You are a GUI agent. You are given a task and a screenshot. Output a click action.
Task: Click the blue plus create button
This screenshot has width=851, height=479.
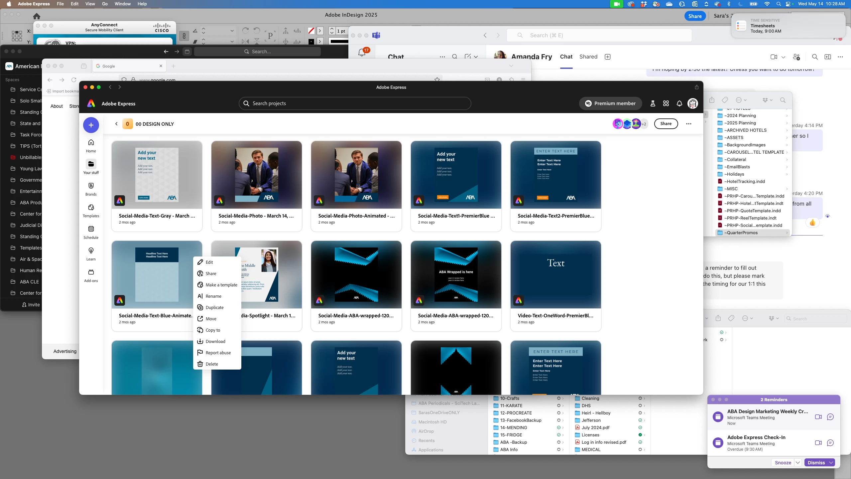(x=91, y=125)
